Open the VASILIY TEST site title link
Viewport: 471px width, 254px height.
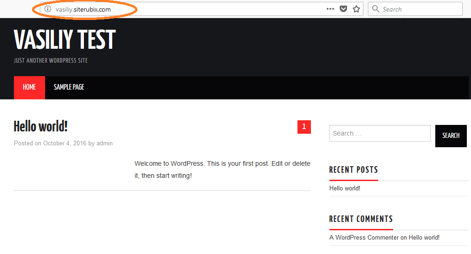click(65, 39)
